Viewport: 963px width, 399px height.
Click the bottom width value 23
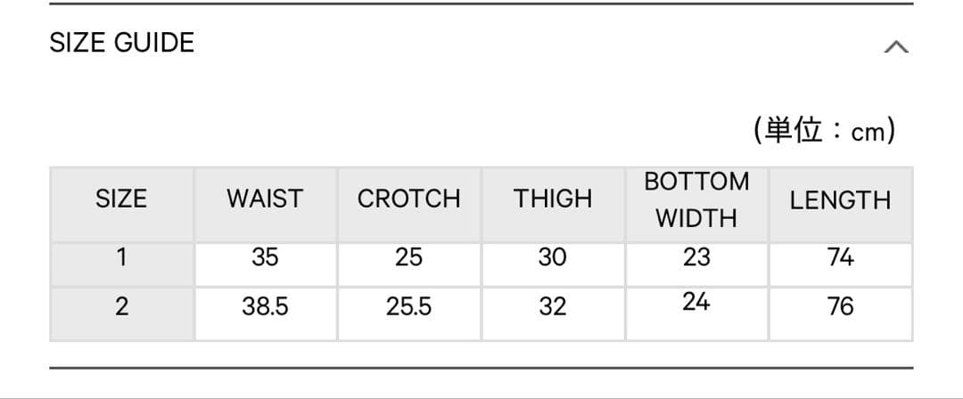(696, 258)
